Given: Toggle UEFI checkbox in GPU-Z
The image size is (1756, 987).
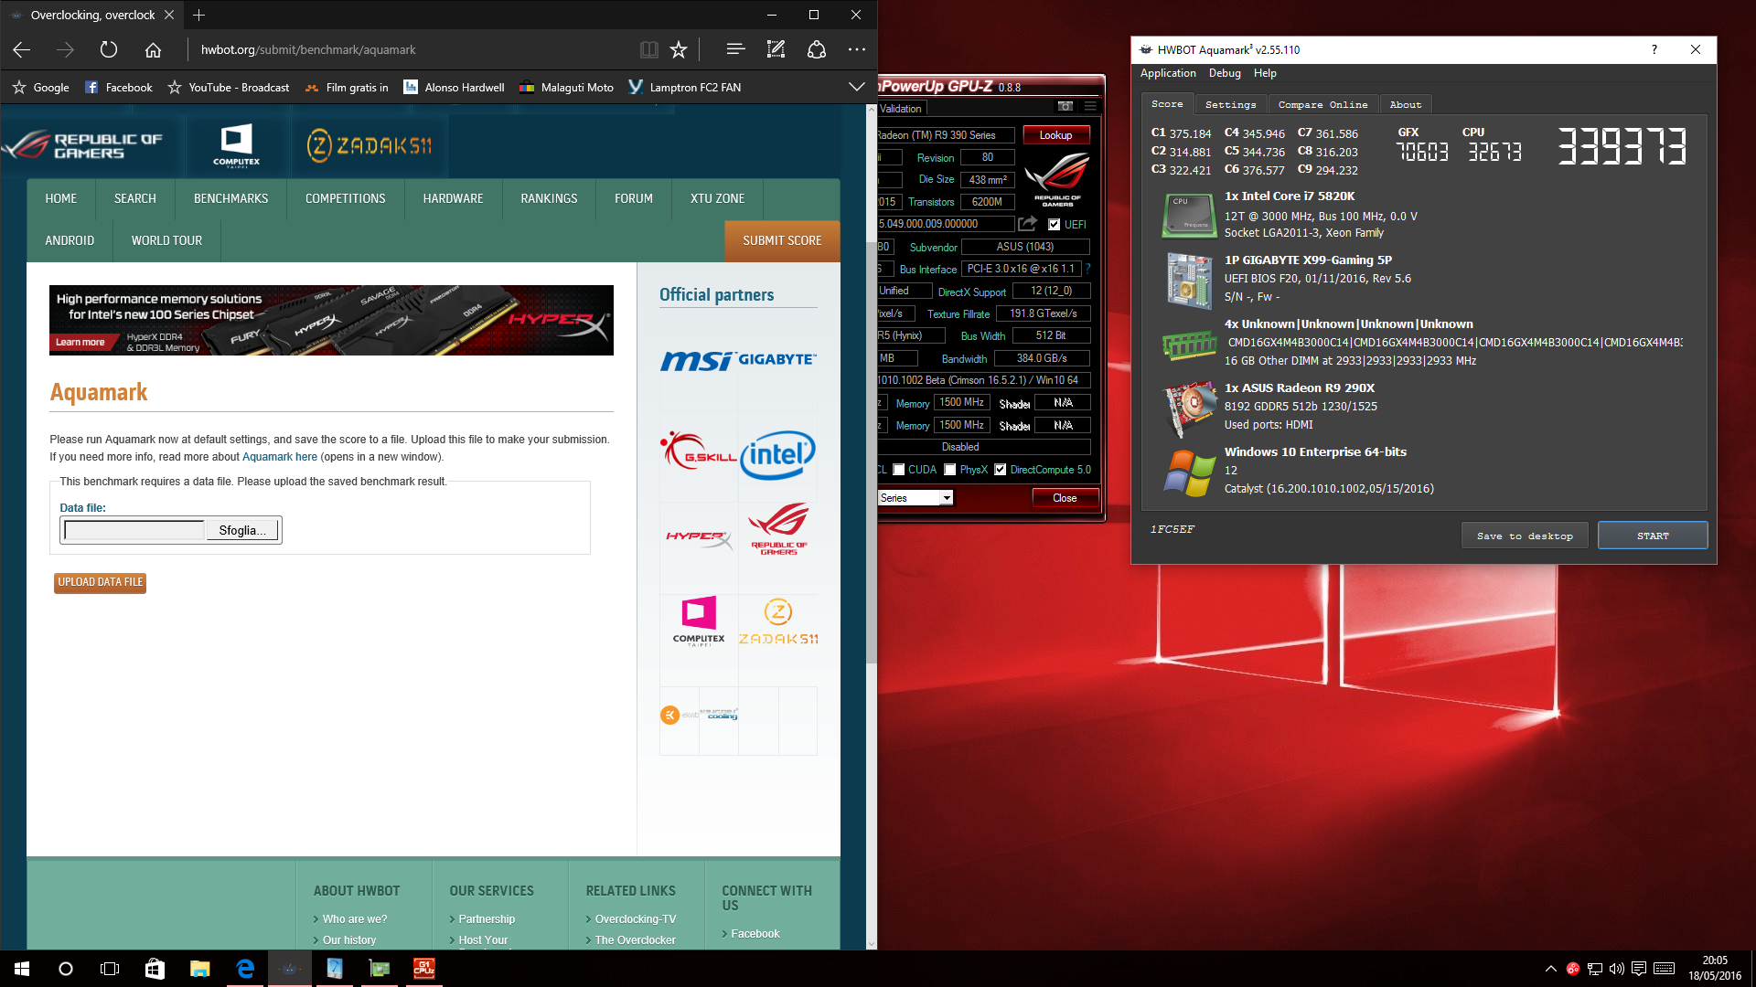Looking at the screenshot, I should (x=1054, y=225).
